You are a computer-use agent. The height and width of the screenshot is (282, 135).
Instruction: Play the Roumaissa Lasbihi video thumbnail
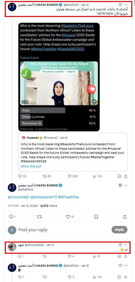[x=59, y=83]
